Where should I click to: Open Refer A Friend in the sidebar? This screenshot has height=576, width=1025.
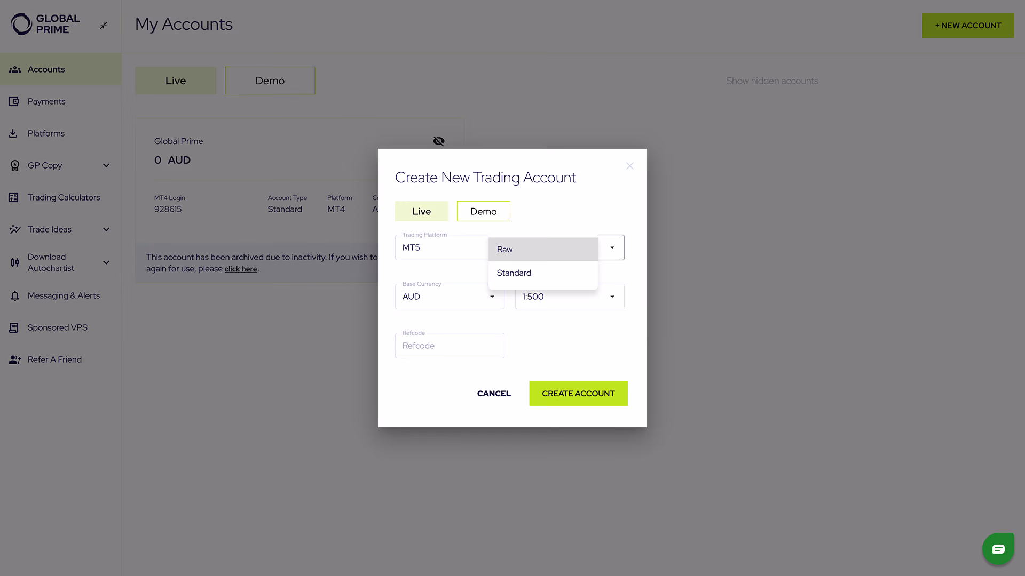[x=60, y=359]
